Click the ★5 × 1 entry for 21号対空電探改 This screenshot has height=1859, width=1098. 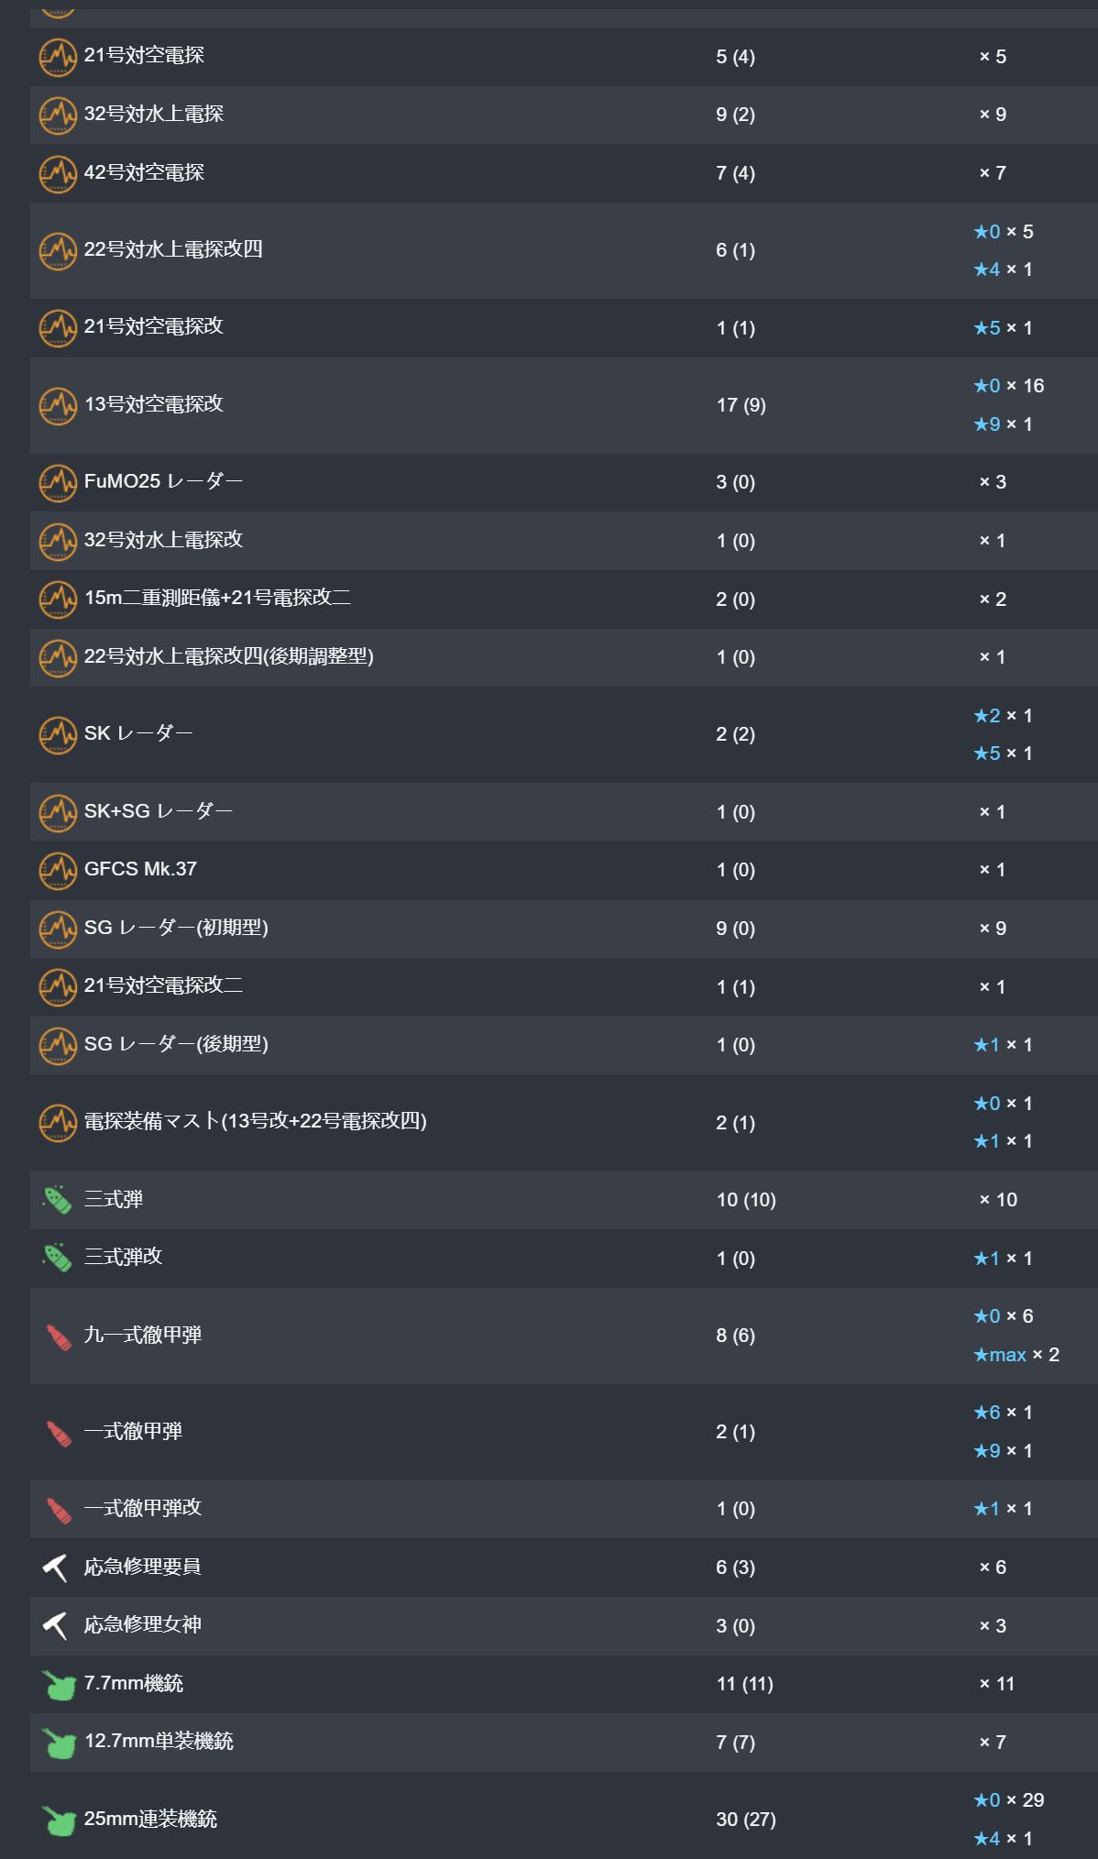1003,328
